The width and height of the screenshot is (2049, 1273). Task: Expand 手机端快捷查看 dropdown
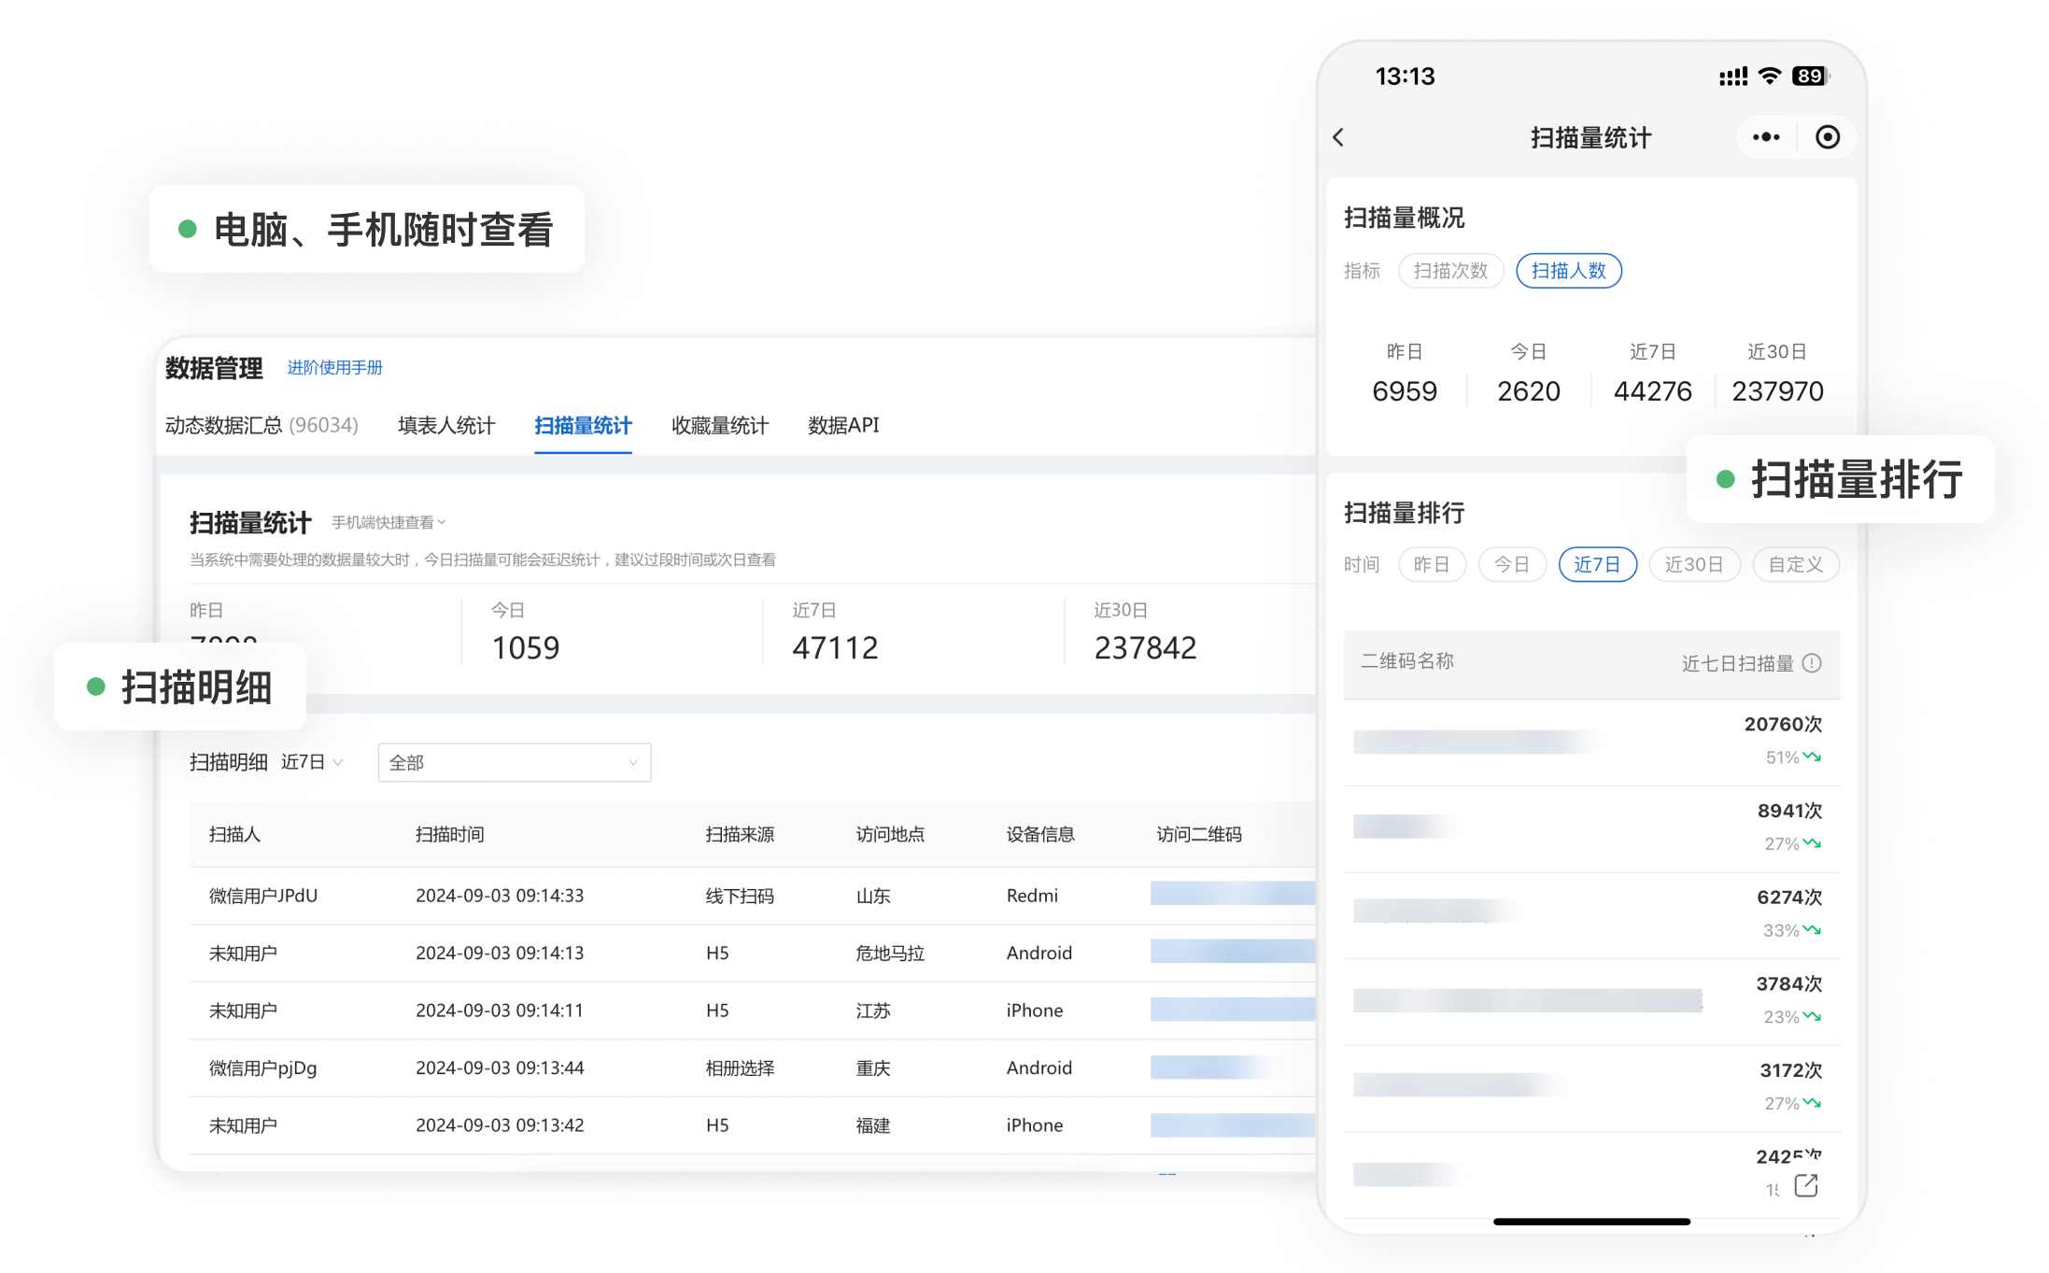[389, 522]
